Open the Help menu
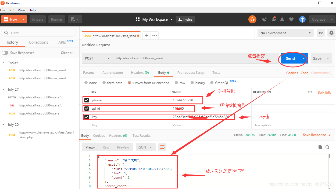Image resolution: width=336 pixels, height=189 pixels. (32, 10)
